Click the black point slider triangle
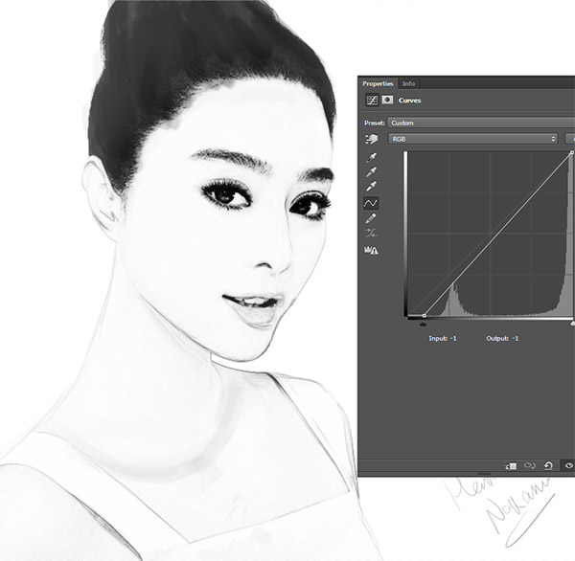 (423, 324)
